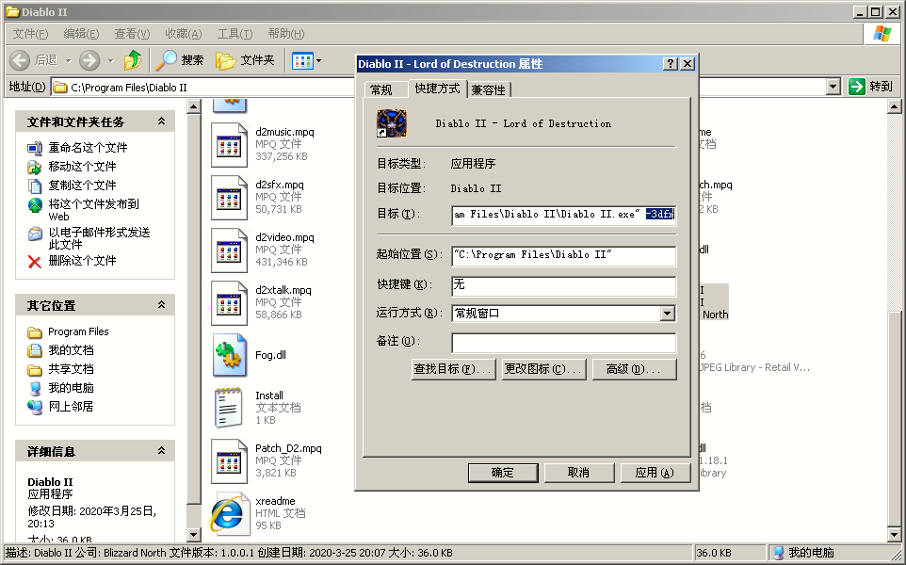This screenshot has width=906, height=565.
Task: Click the 删除这个文件 red X icon
Action: (35, 262)
